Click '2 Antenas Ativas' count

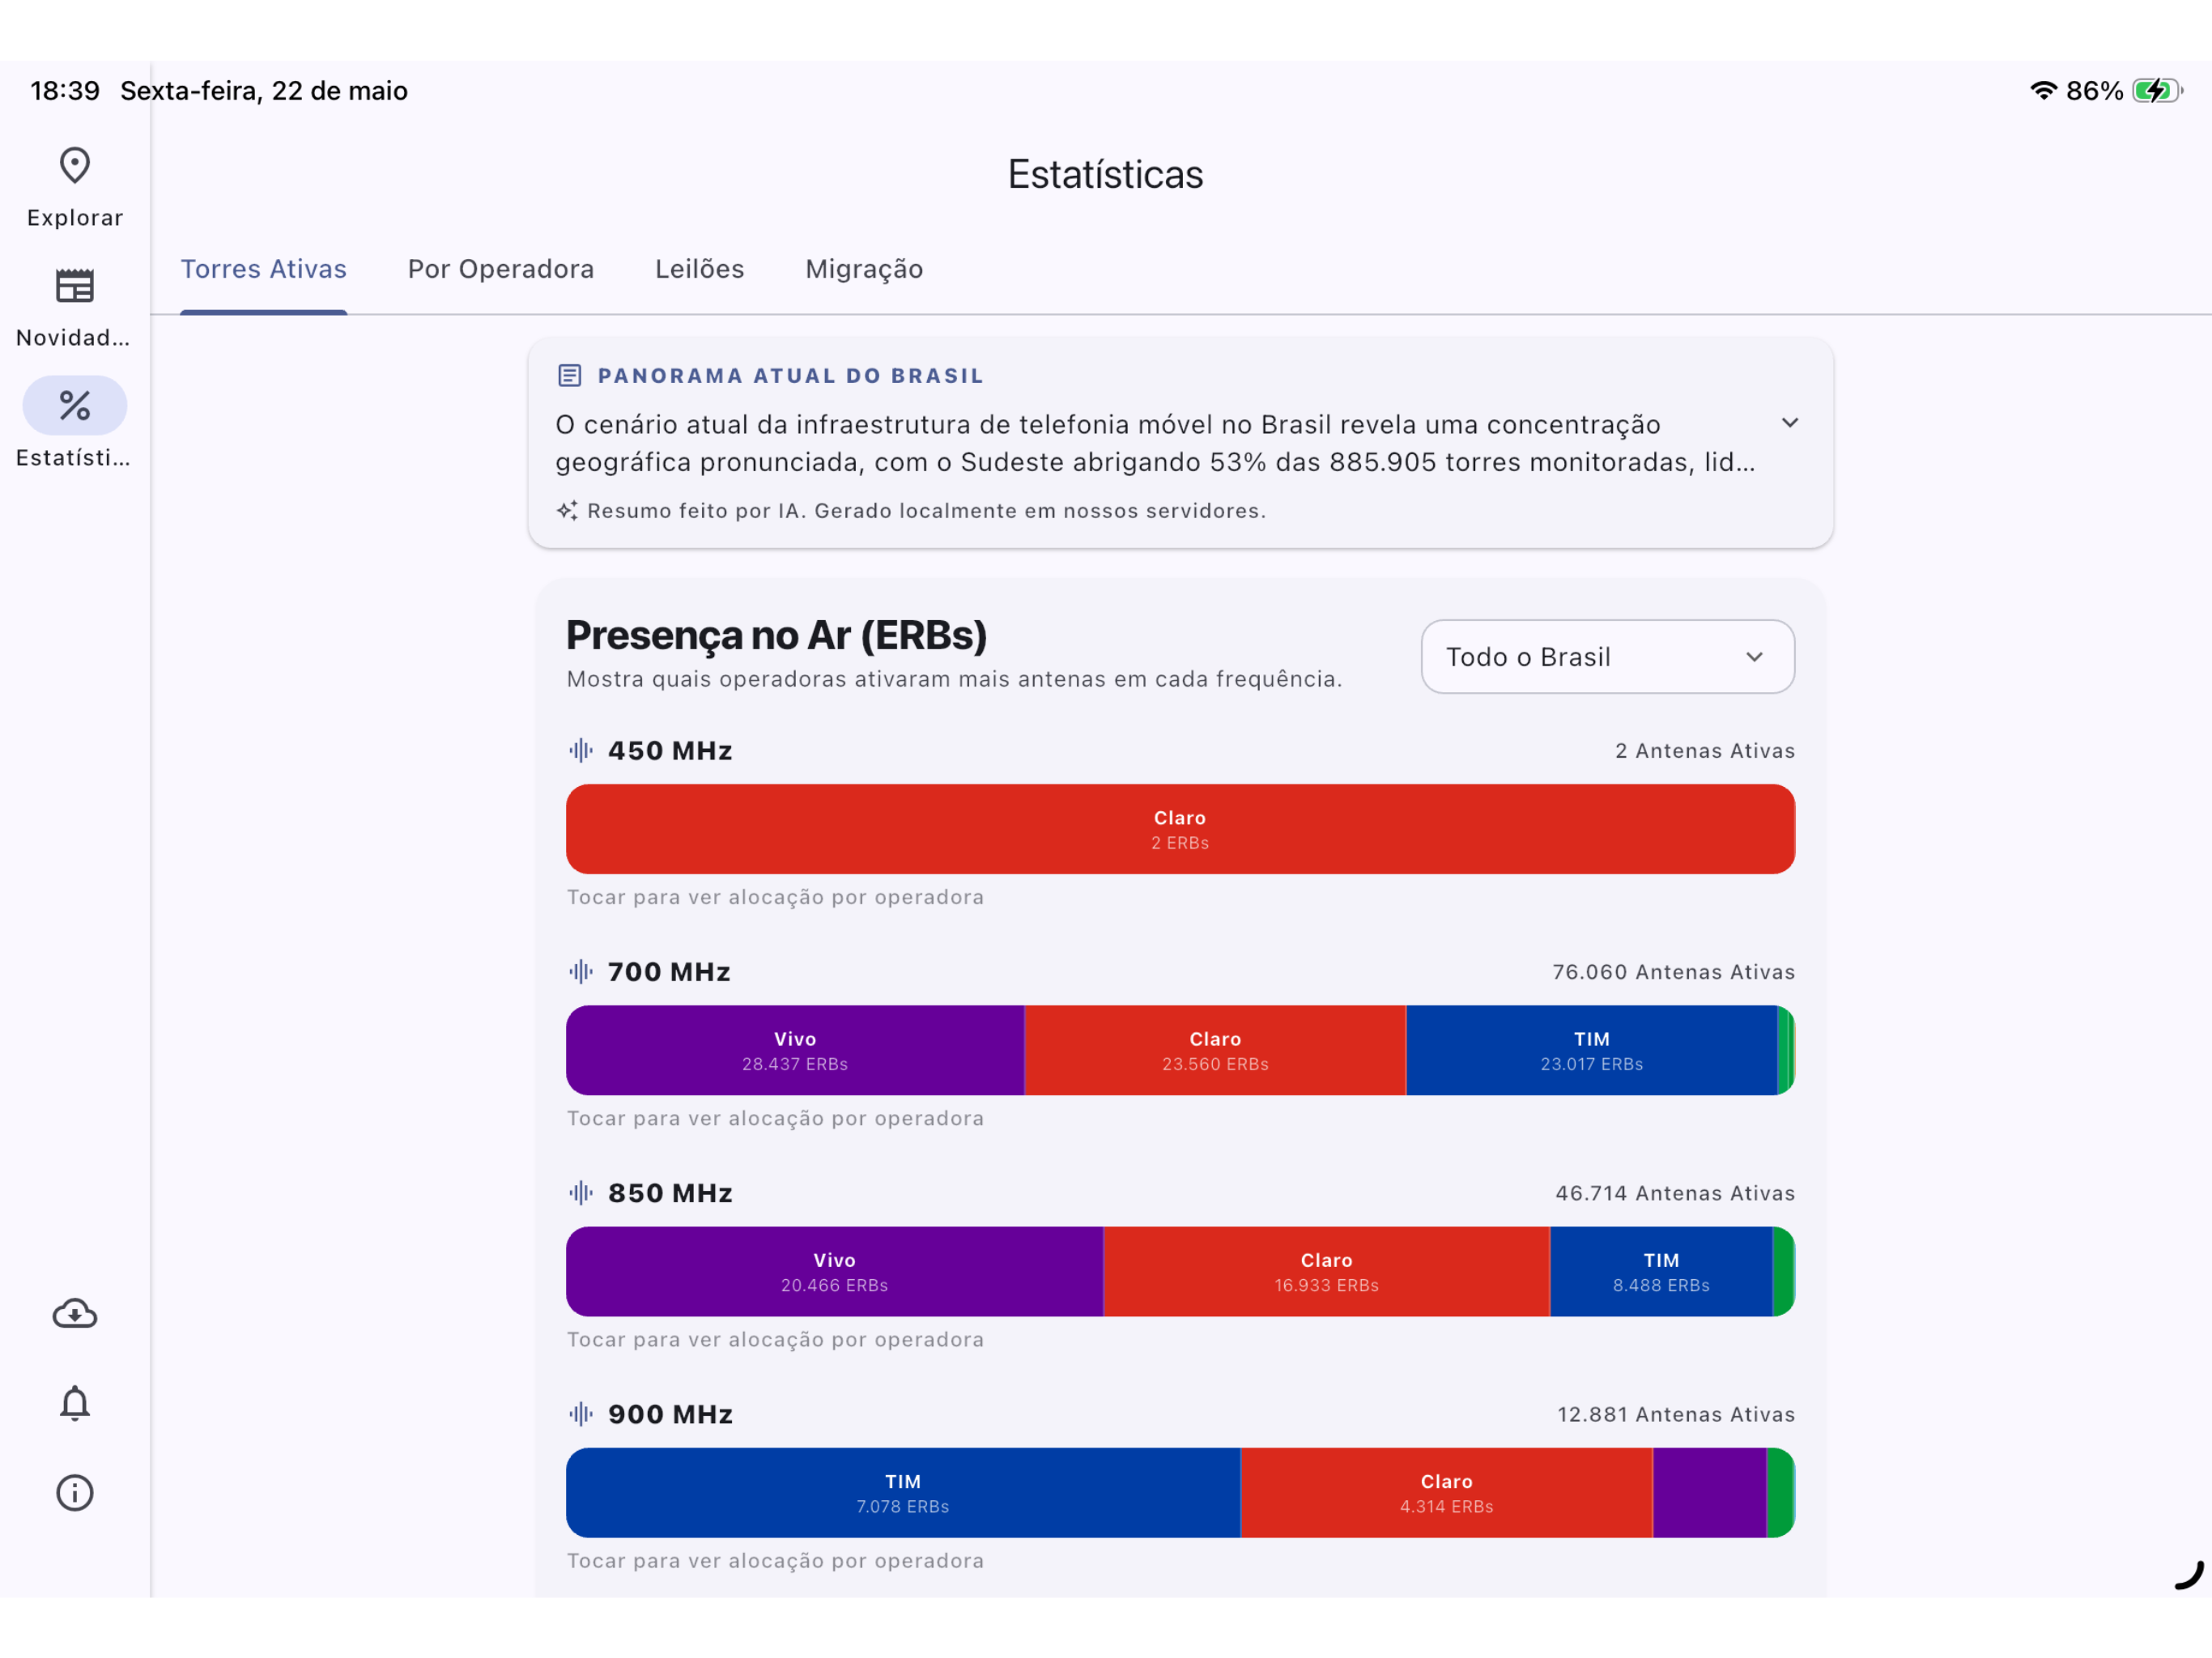click(x=1705, y=751)
